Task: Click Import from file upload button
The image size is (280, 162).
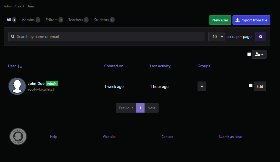Action: (x=251, y=20)
